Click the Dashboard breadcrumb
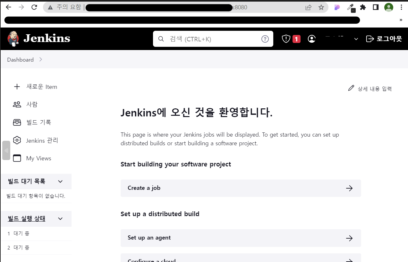The height and width of the screenshot is (262, 408). click(20, 60)
